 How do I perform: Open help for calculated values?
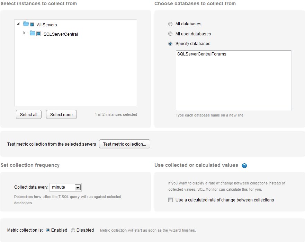click(244, 166)
